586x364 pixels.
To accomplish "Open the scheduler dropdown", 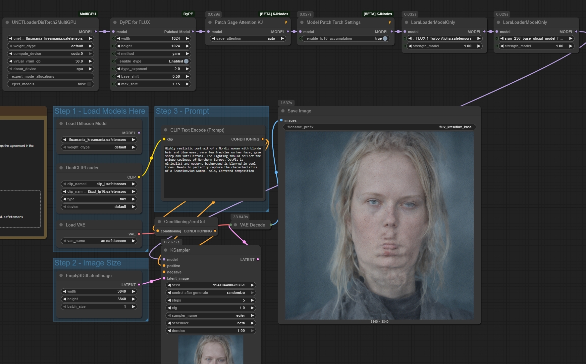I will (211, 323).
